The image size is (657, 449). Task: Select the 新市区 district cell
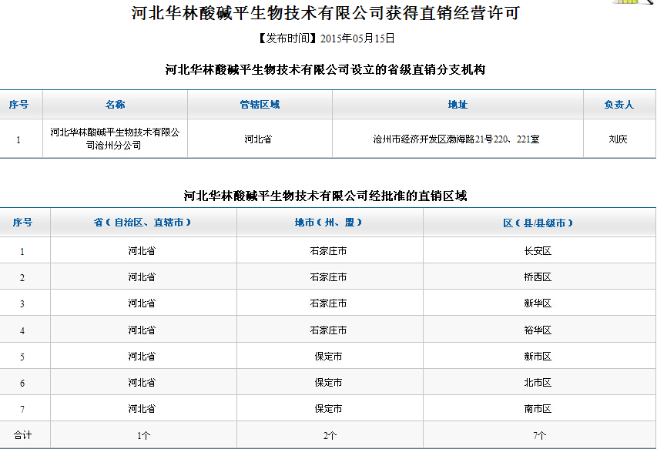(x=540, y=356)
